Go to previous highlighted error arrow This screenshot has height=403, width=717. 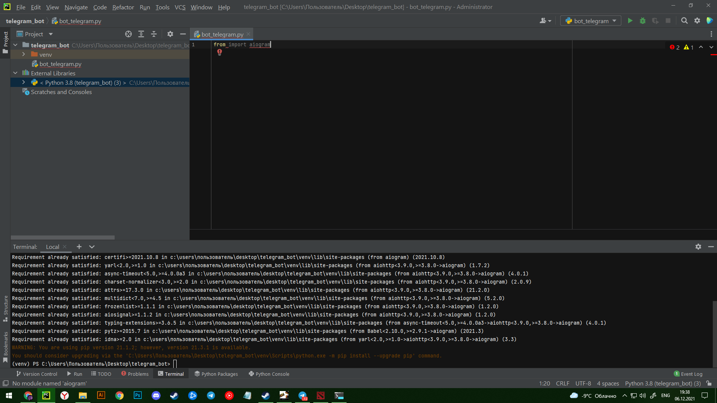[701, 47]
